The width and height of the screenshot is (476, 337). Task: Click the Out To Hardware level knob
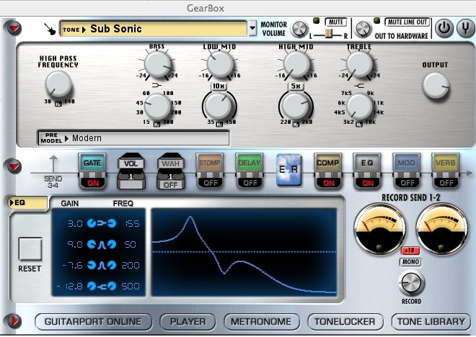363,29
